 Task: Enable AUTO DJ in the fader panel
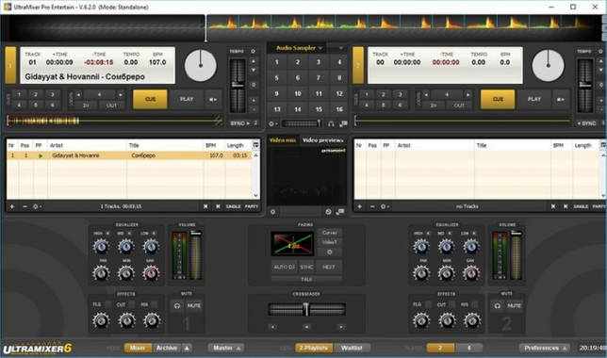(x=284, y=267)
